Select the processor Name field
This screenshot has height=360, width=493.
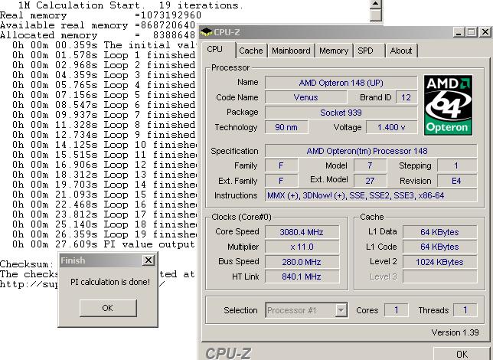point(340,82)
